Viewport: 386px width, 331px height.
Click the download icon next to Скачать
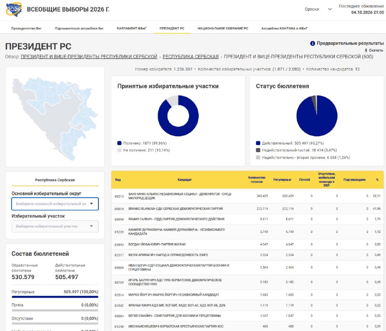pyautogui.click(x=366, y=50)
